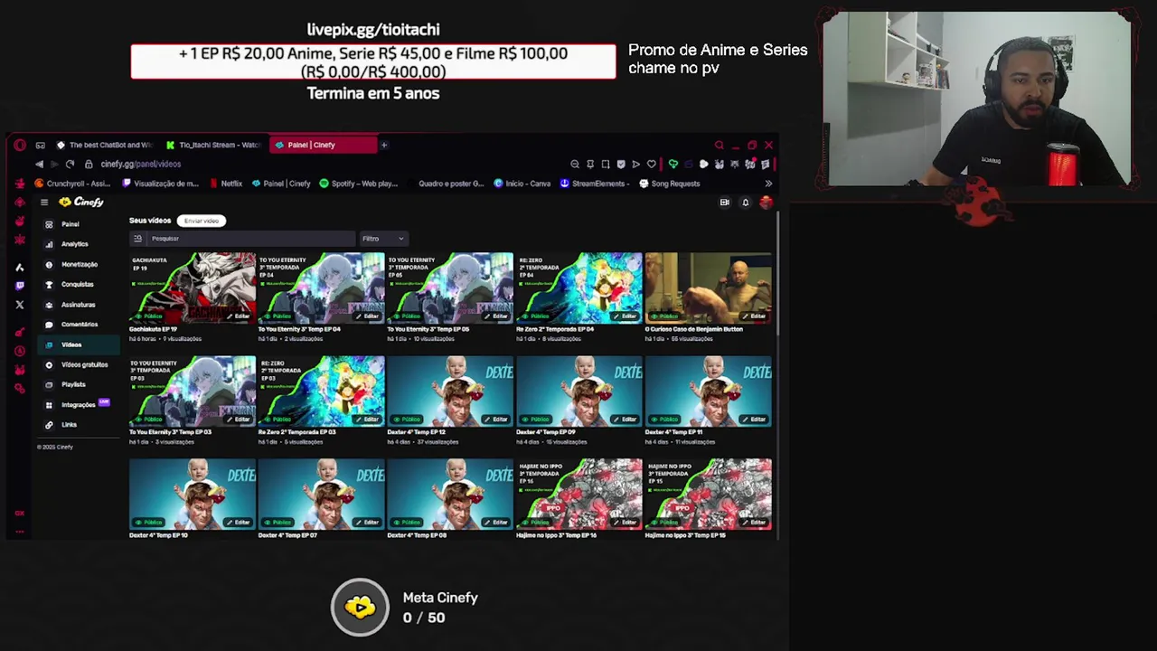The image size is (1157, 651).
Task: Click the browser back arrow
Action: click(39, 165)
